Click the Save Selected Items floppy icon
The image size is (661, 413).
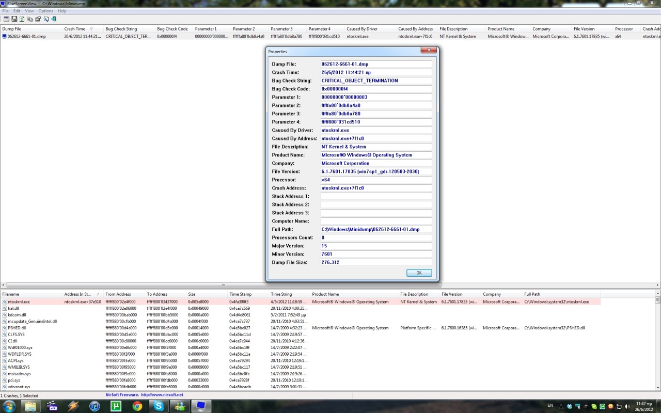pos(14,19)
